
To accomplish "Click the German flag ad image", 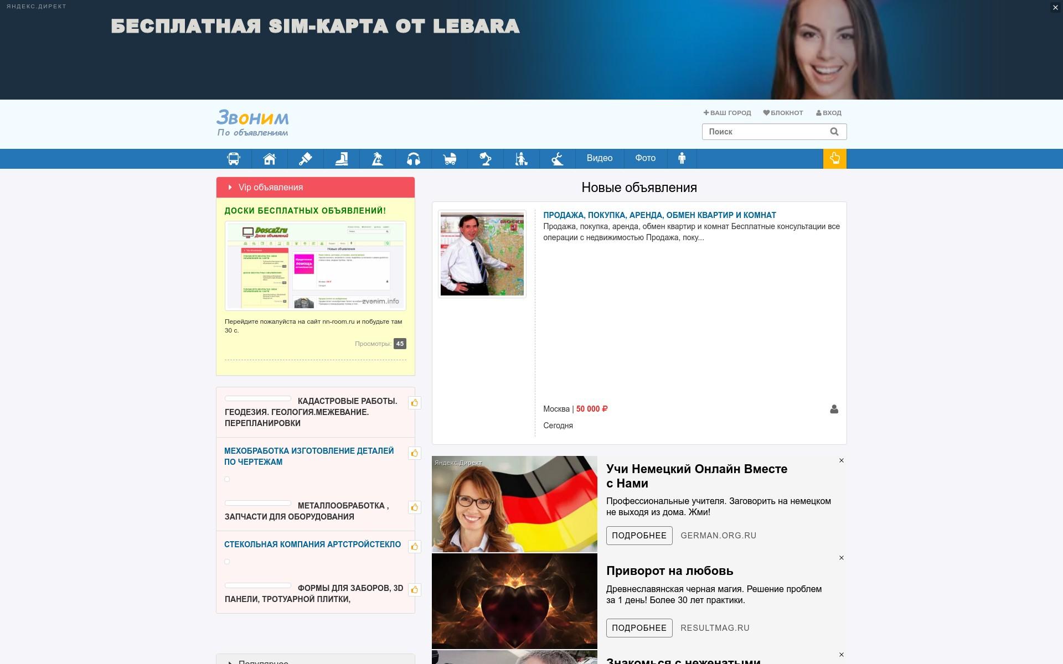I will [514, 504].
